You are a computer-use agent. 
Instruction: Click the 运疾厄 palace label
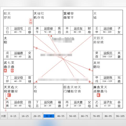[108, 53]
